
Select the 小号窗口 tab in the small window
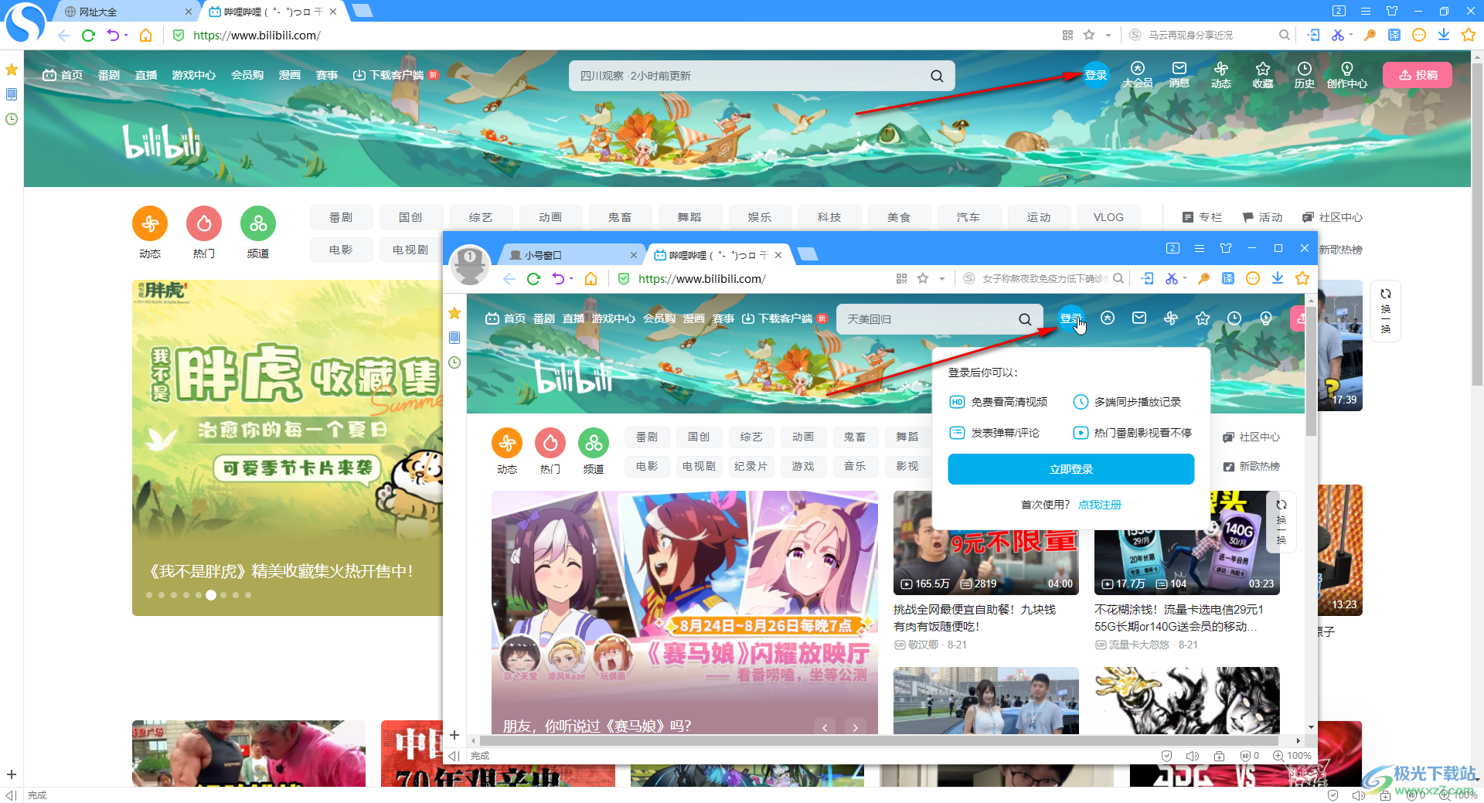(572, 255)
